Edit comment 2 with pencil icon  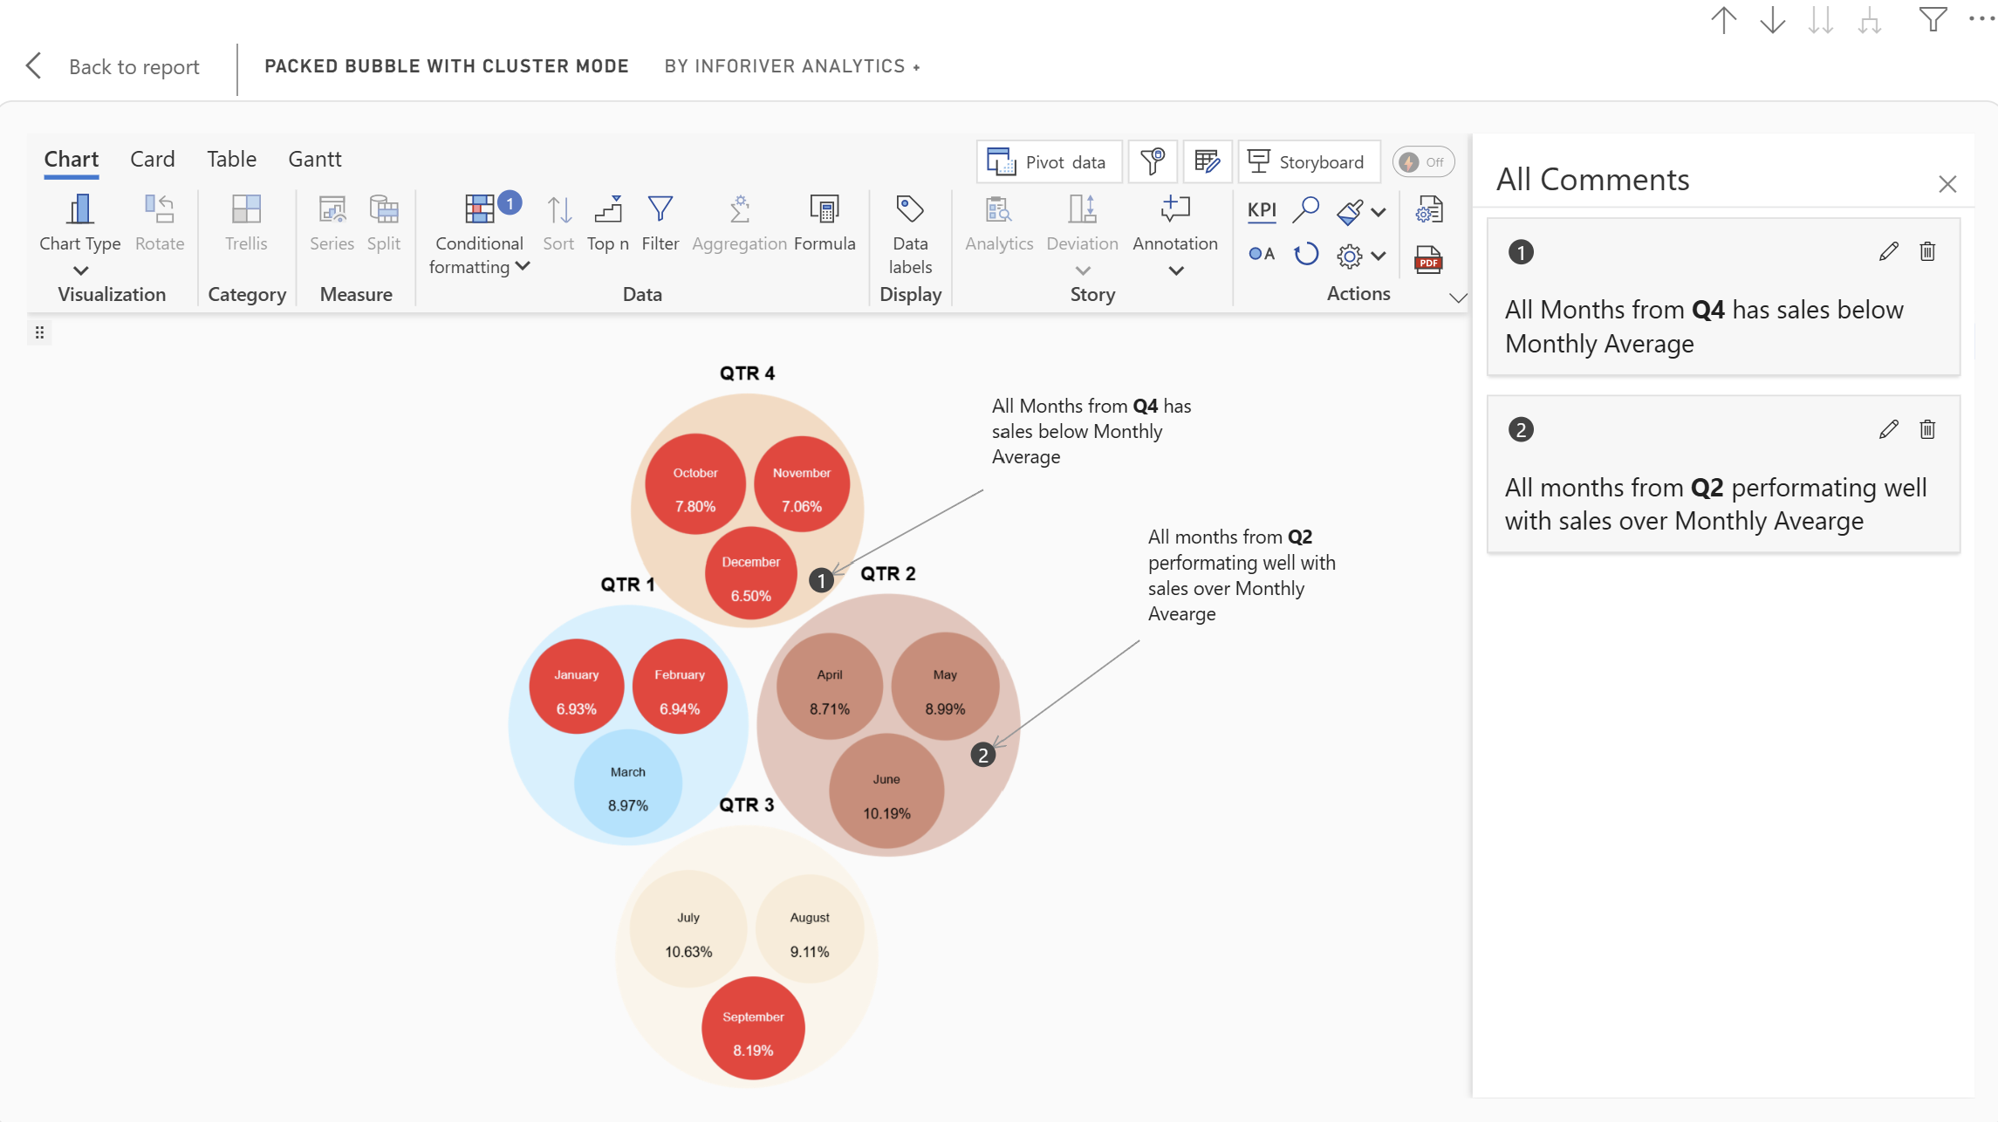[x=1888, y=429]
